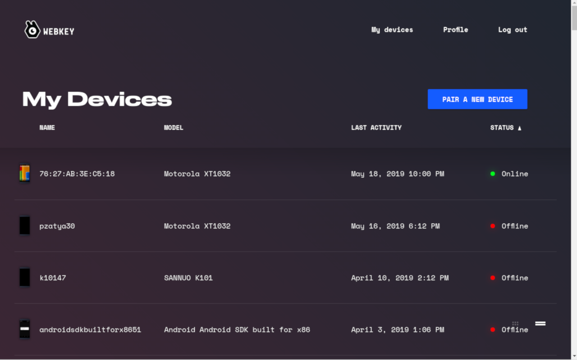Click the small grid dots icon
Image resolution: width=577 pixels, height=360 pixels.
click(x=515, y=324)
